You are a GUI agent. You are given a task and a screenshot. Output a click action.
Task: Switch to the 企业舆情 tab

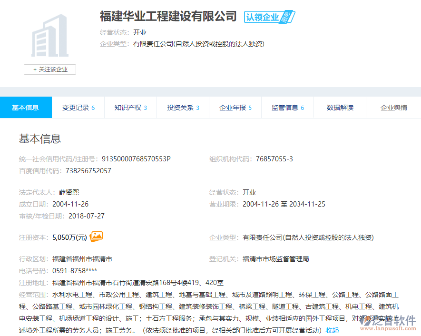tap(393, 108)
